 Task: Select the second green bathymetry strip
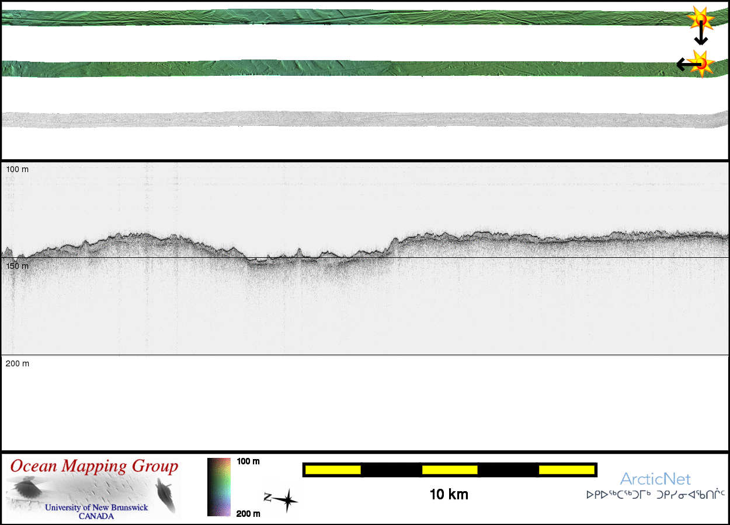tap(350, 69)
